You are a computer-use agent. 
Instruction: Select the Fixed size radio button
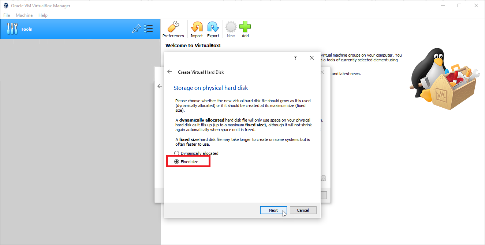coord(177,161)
